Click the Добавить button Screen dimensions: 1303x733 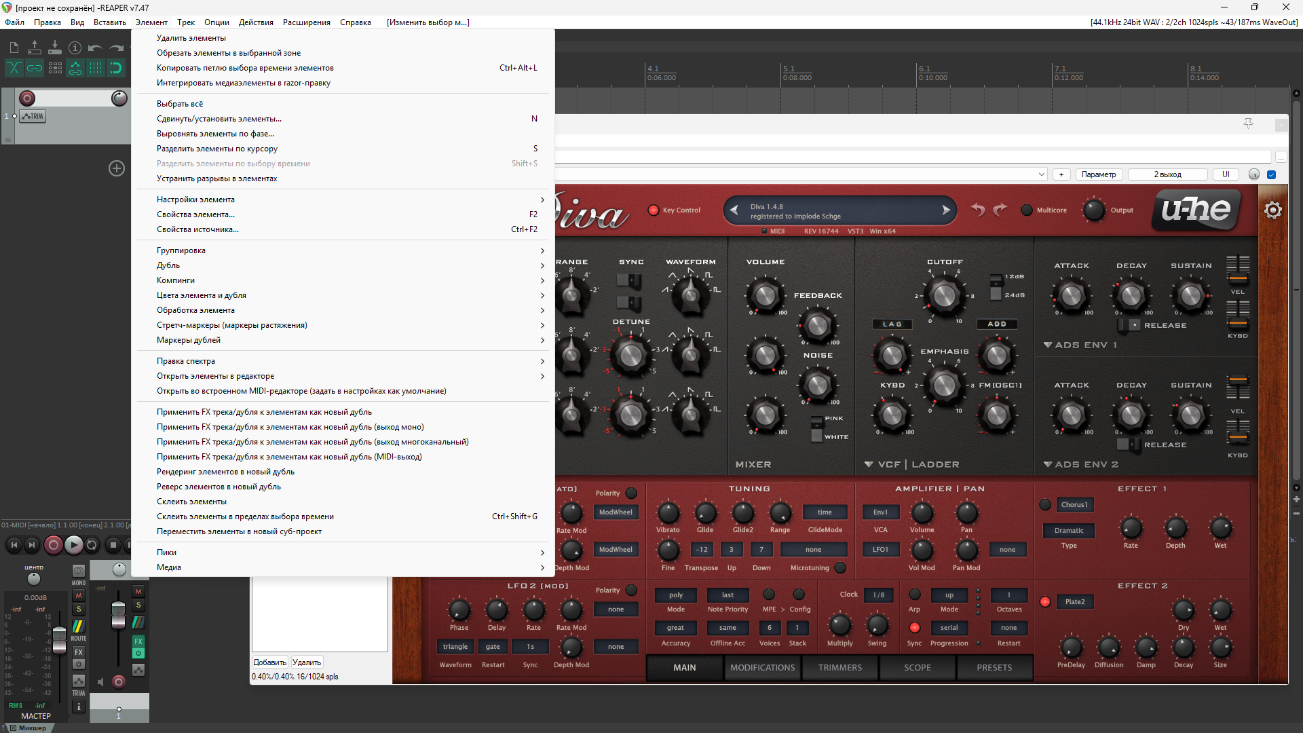pyautogui.click(x=269, y=662)
